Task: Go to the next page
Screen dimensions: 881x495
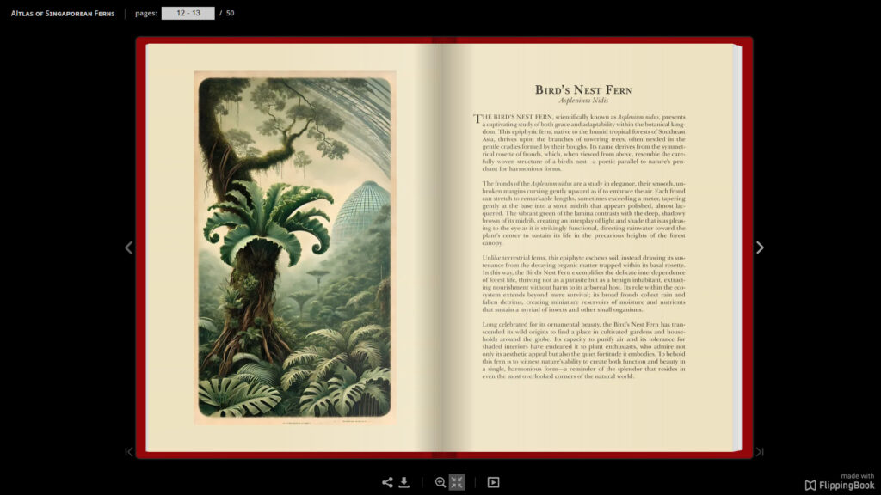Action: click(x=759, y=247)
